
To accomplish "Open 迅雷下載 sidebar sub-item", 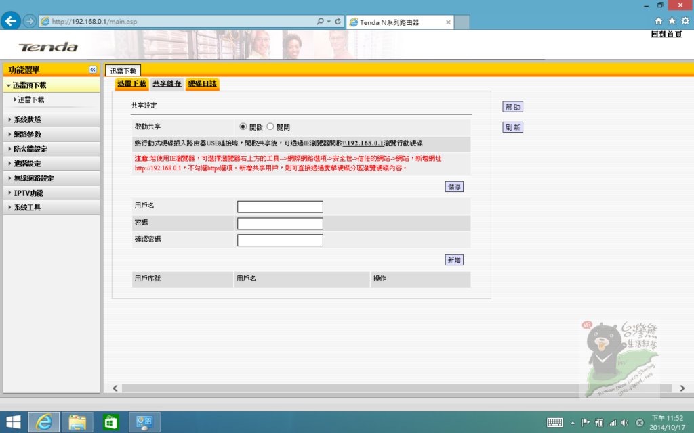I will [x=31, y=100].
